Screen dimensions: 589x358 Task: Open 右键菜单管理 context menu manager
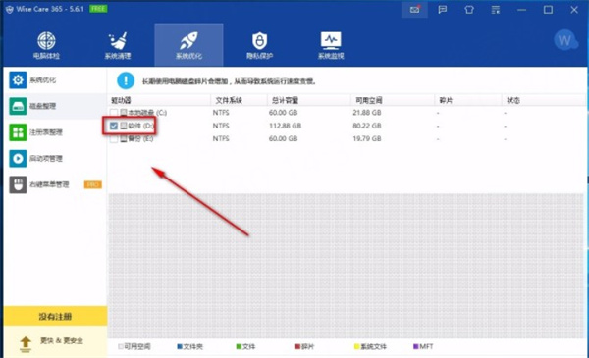[x=55, y=184]
